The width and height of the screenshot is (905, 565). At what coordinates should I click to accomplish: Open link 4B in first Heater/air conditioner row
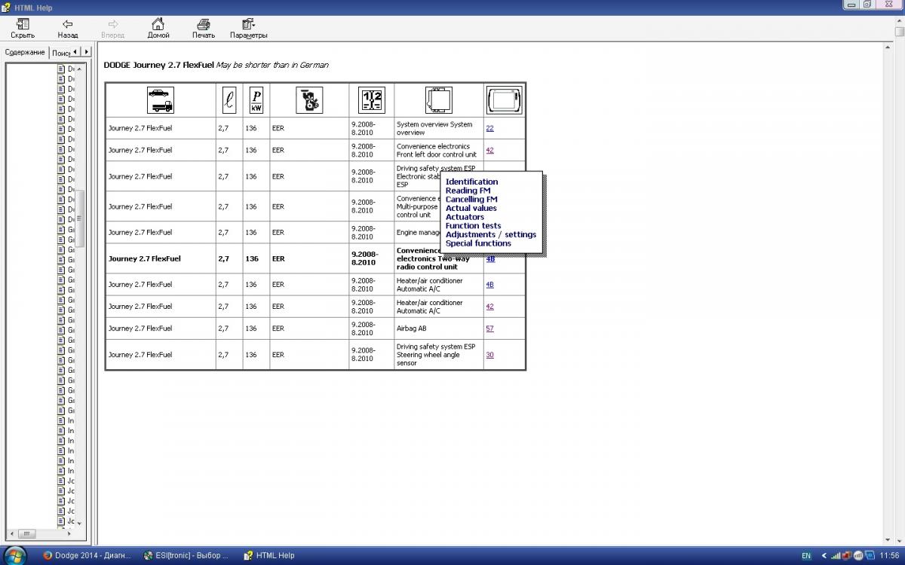tap(489, 285)
